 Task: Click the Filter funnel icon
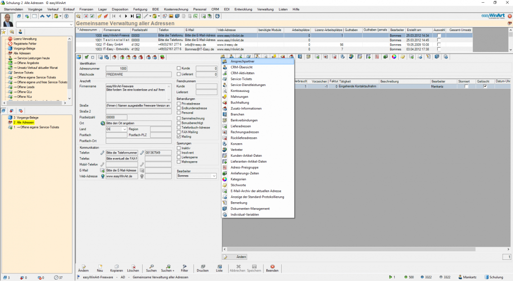pos(184,266)
